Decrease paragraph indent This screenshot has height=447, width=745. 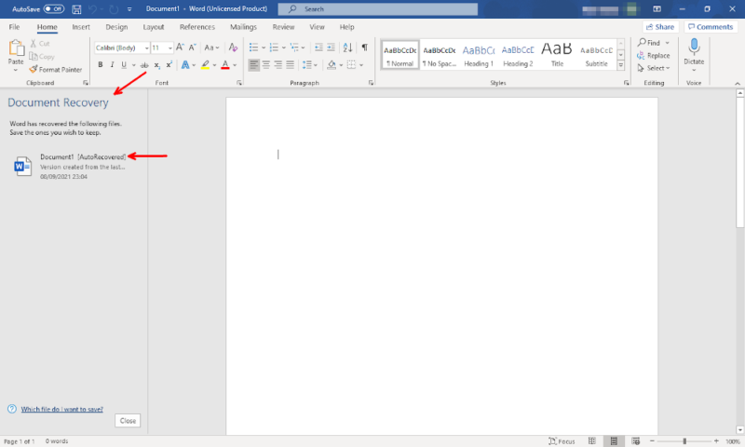pyautogui.click(x=318, y=47)
